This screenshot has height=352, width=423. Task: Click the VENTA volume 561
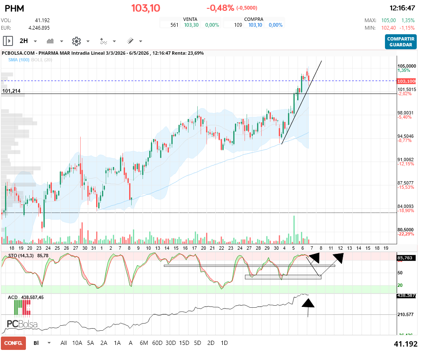[x=174, y=25]
